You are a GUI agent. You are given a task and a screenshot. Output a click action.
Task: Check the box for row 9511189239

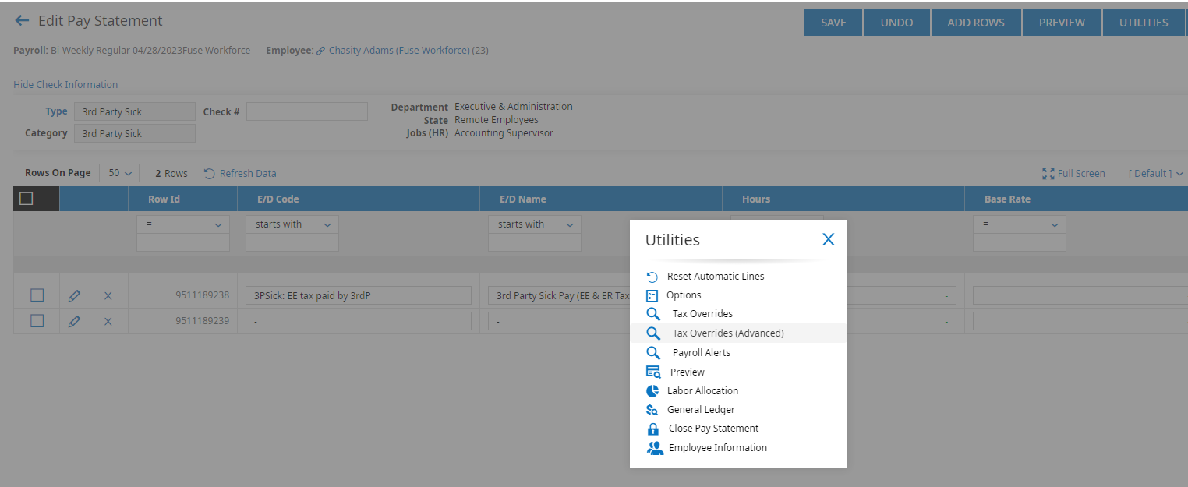click(x=37, y=321)
